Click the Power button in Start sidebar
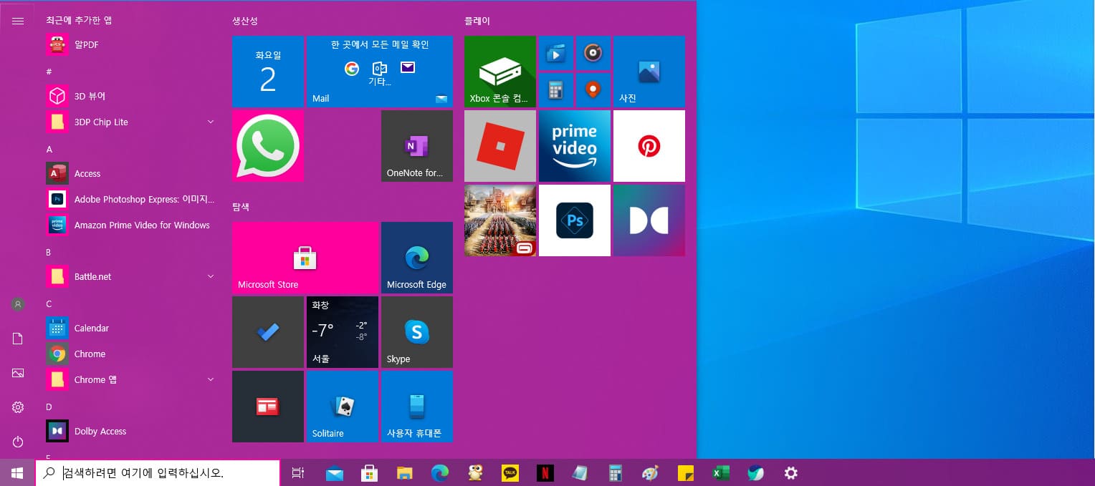The width and height of the screenshot is (1095, 486). pyautogui.click(x=18, y=442)
